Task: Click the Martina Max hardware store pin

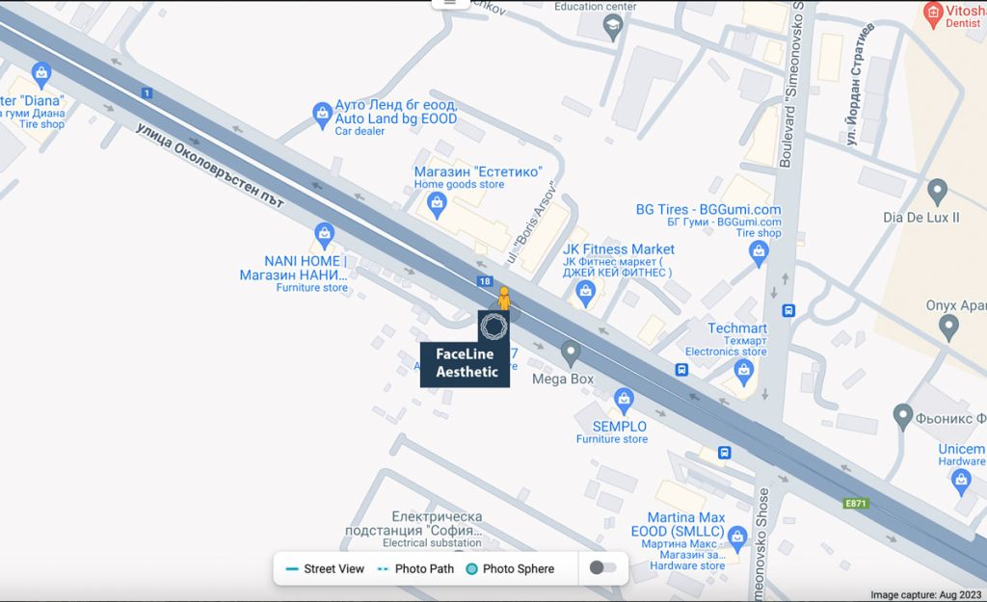Action: click(736, 540)
